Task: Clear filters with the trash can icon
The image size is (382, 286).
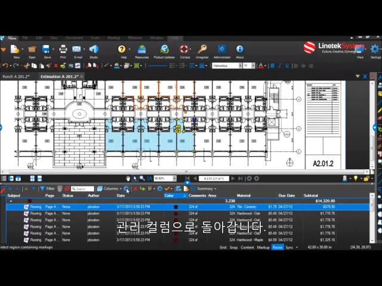Action: tap(60, 189)
